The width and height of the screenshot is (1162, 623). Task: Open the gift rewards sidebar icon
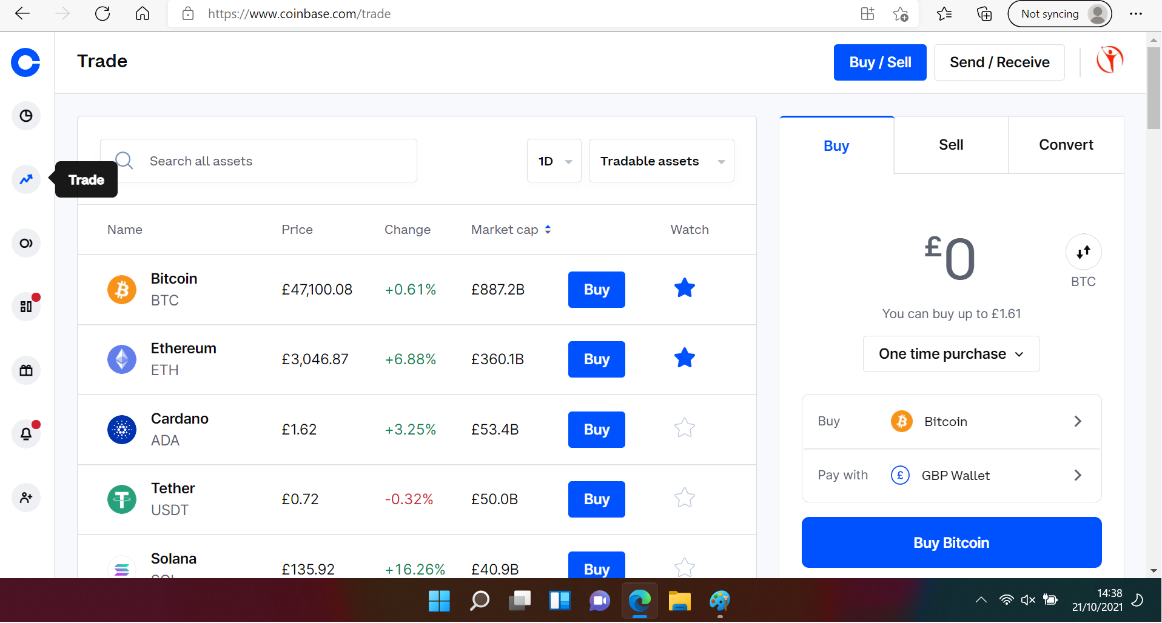pyautogui.click(x=26, y=370)
